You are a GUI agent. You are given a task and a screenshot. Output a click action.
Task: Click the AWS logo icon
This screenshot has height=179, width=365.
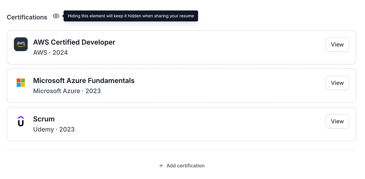[21, 44]
